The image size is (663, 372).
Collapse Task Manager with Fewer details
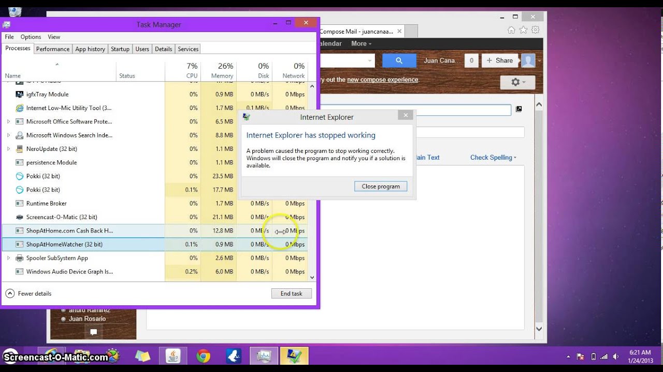(x=28, y=293)
